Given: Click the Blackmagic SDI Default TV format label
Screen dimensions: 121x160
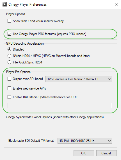Looking at the screenshot, I should pos(31,141).
